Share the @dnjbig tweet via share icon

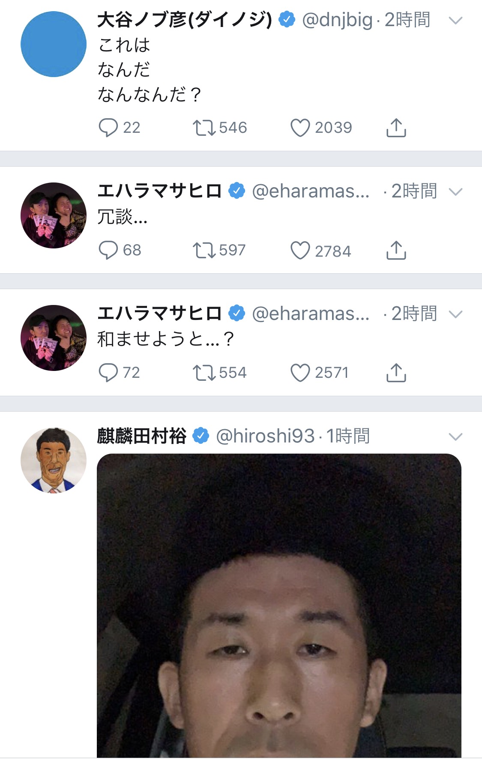click(x=396, y=128)
